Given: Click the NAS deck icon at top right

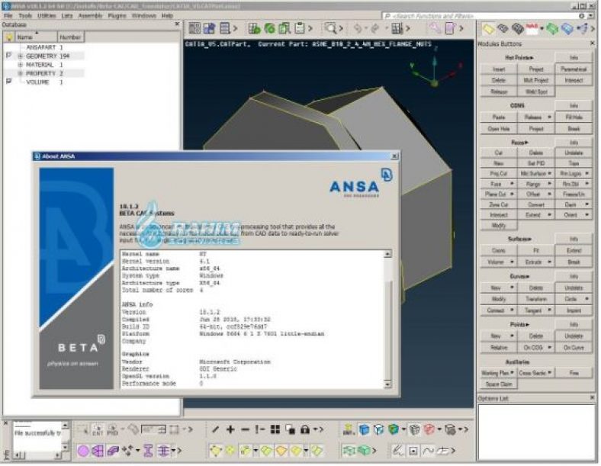Looking at the screenshot, I should point(532,29).
